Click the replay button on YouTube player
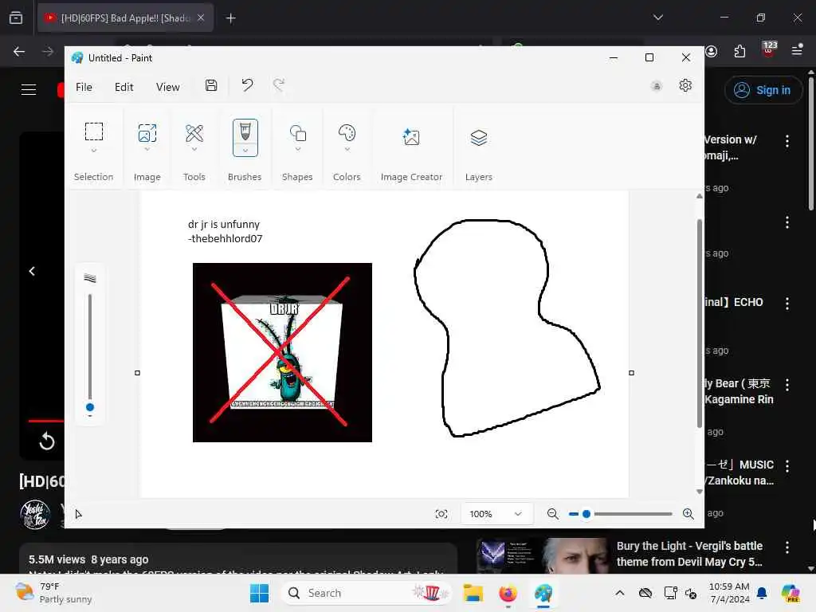This screenshot has height=612, width=816. [47, 441]
